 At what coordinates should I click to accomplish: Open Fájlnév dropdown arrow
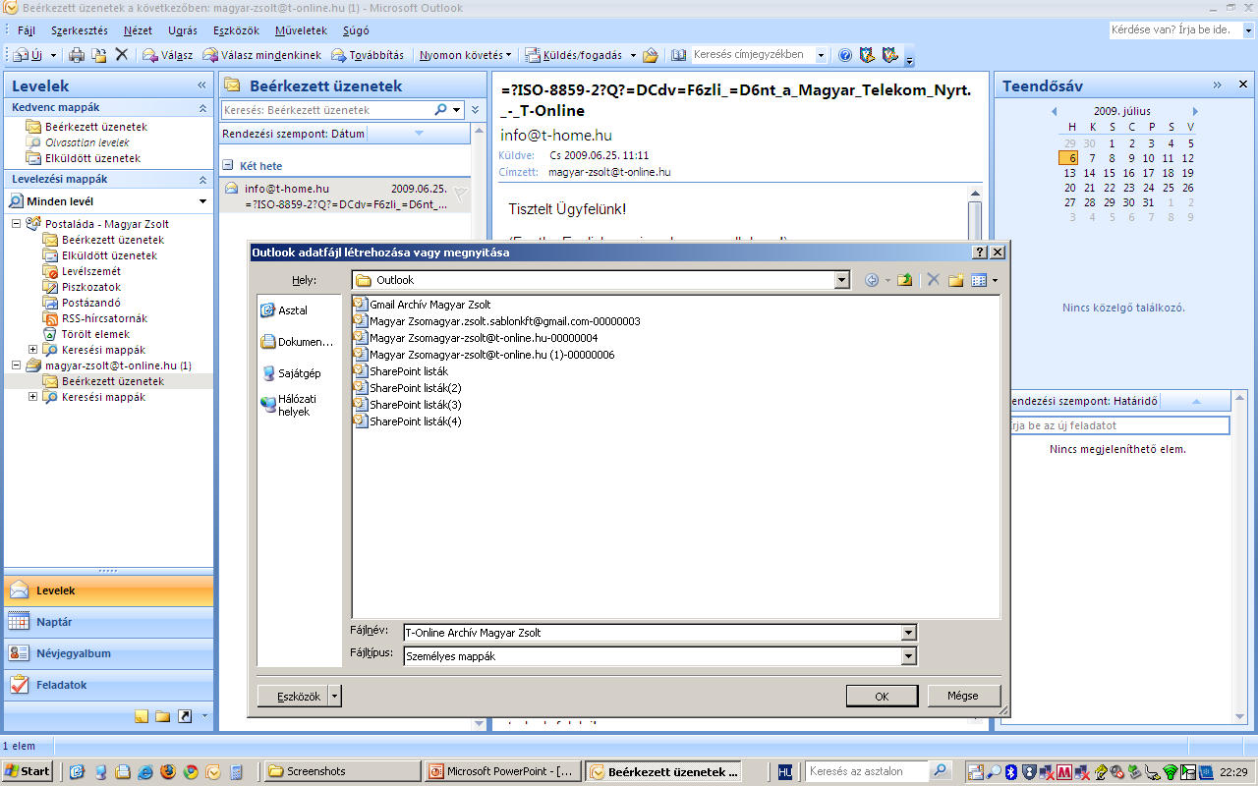[908, 633]
